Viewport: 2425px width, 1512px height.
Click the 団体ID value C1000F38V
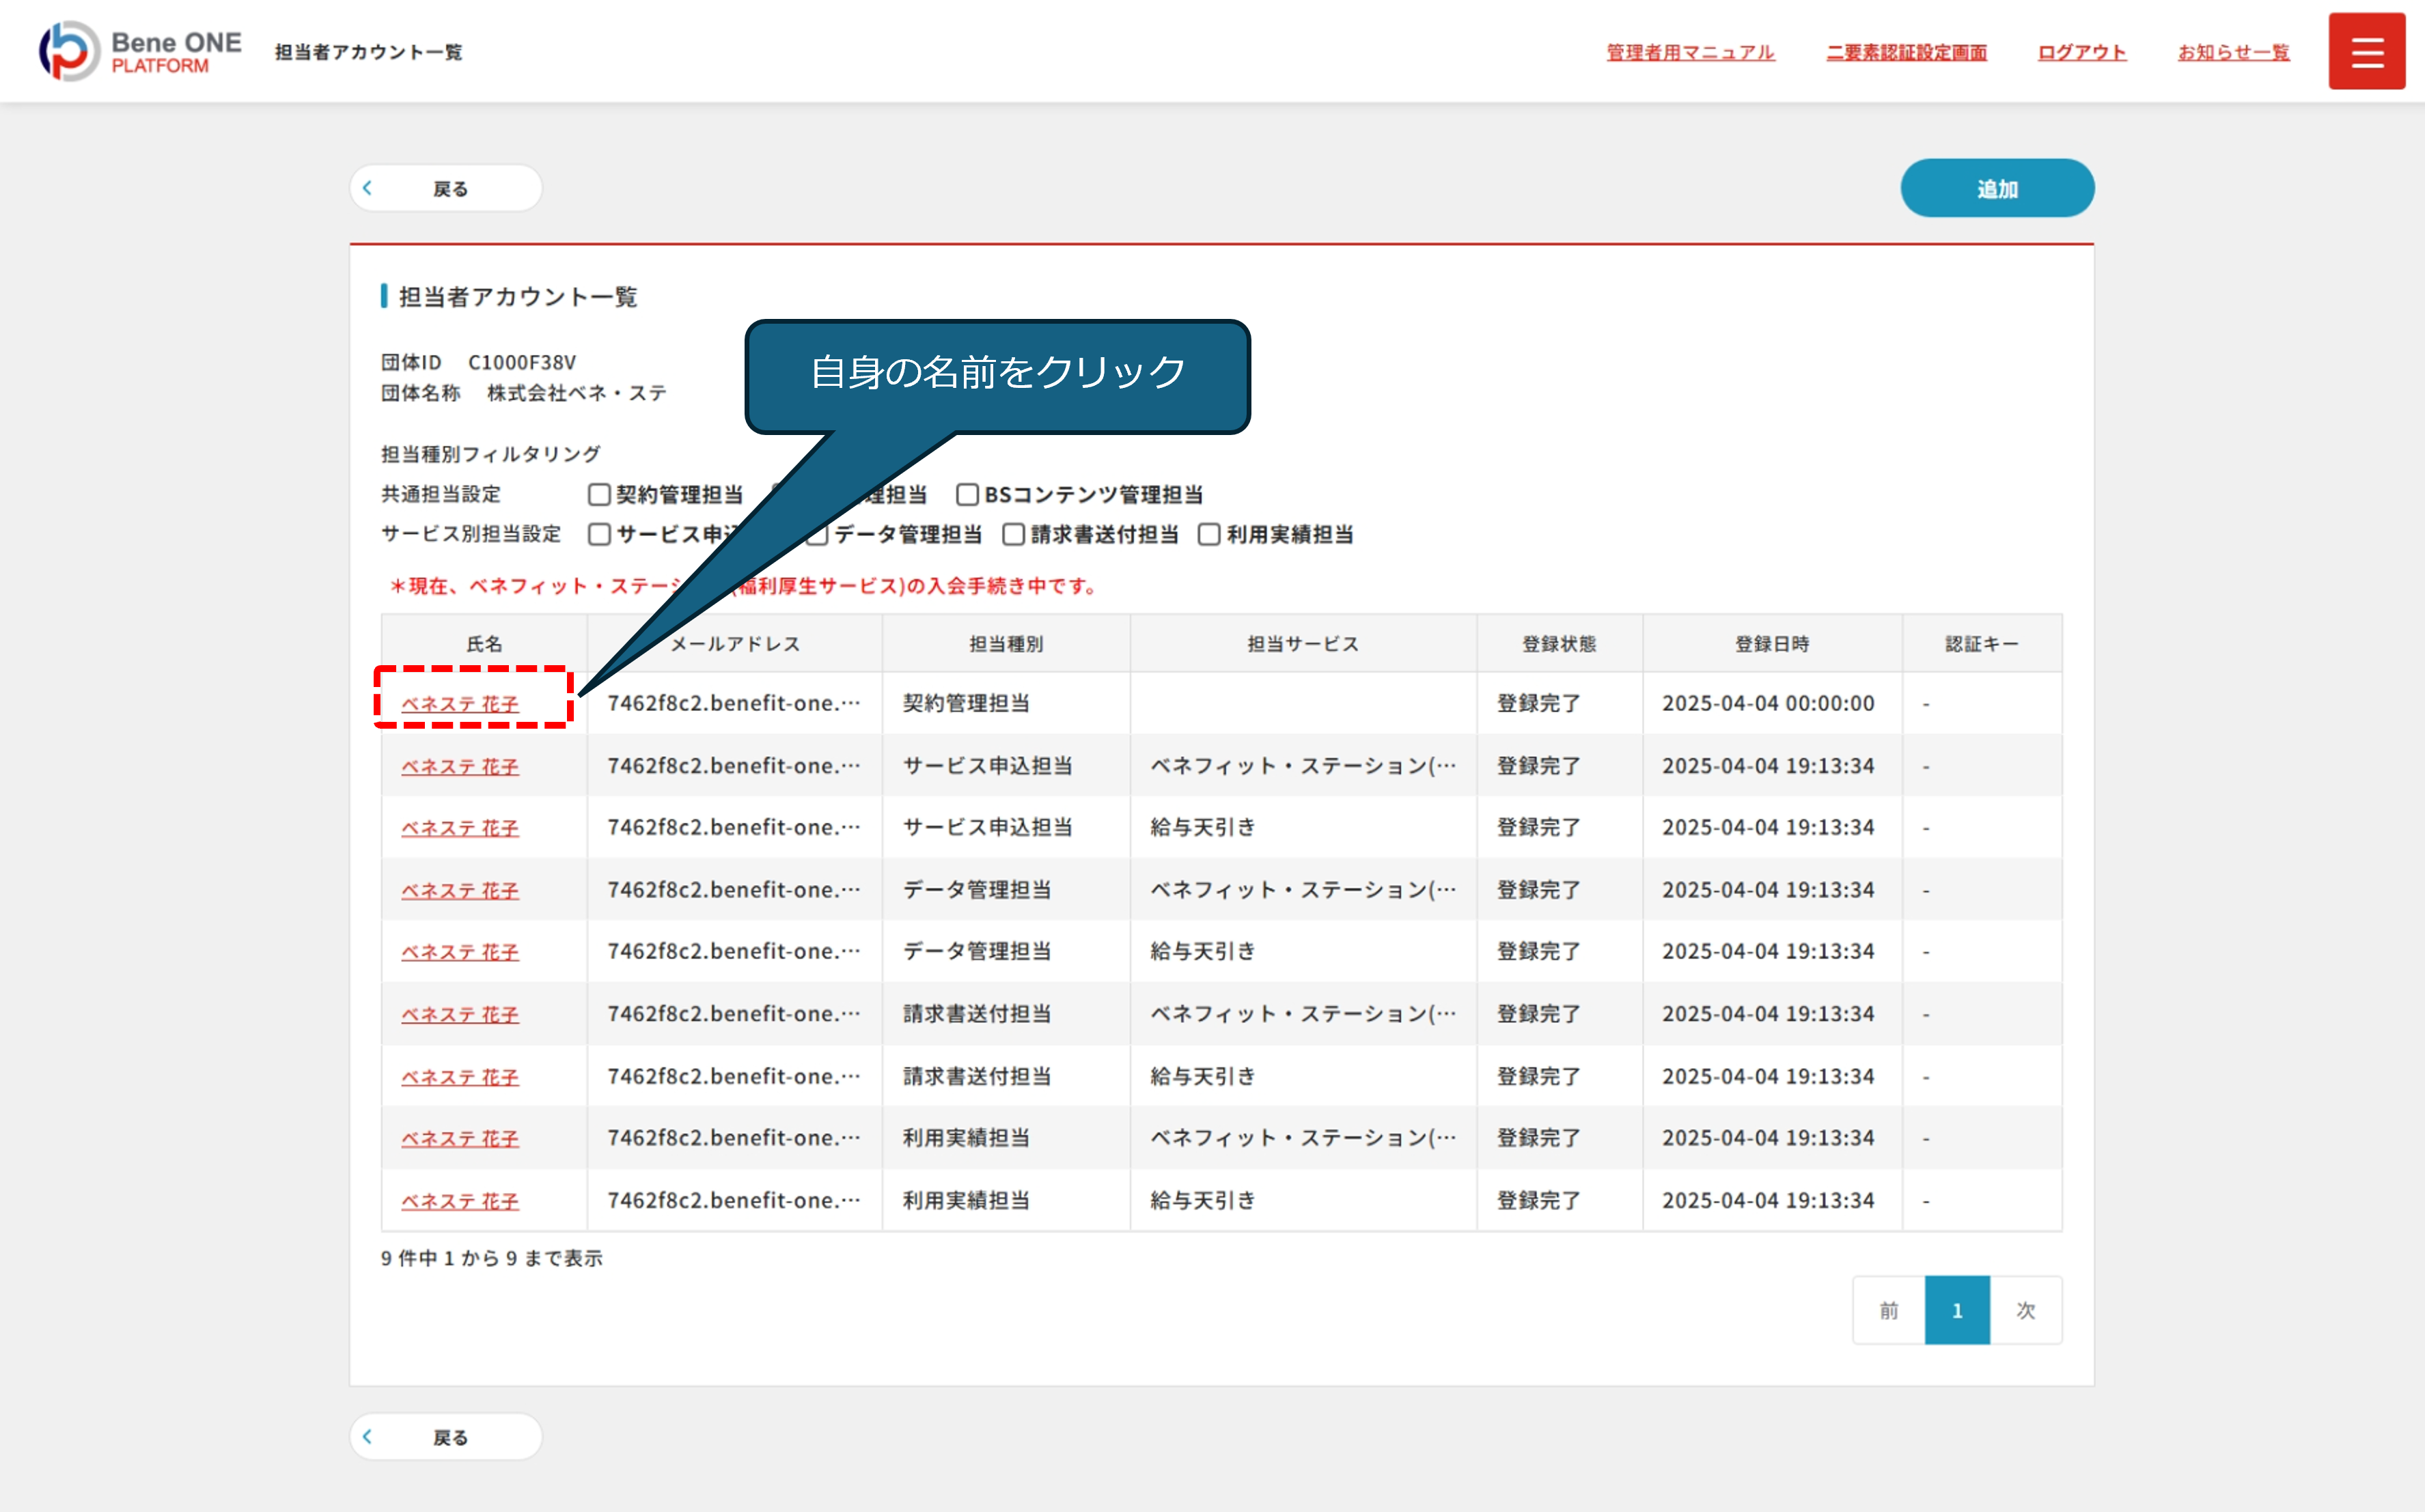pos(522,362)
